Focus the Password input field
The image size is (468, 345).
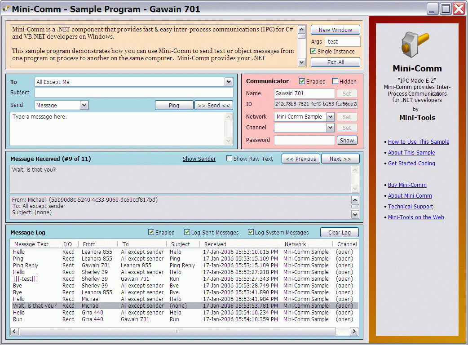[304, 140]
